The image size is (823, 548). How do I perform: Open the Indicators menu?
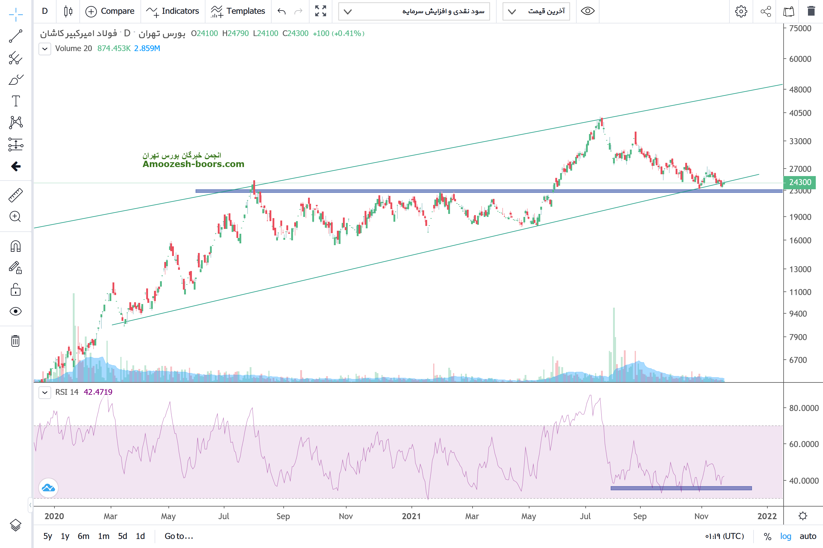tap(172, 11)
